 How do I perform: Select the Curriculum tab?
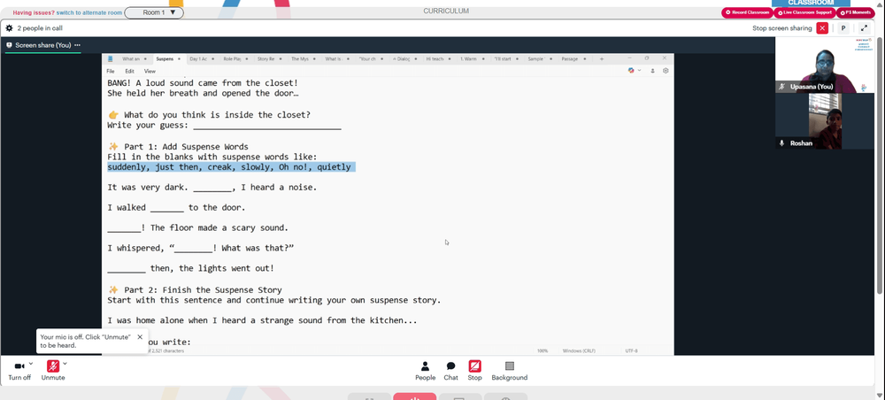446,12
